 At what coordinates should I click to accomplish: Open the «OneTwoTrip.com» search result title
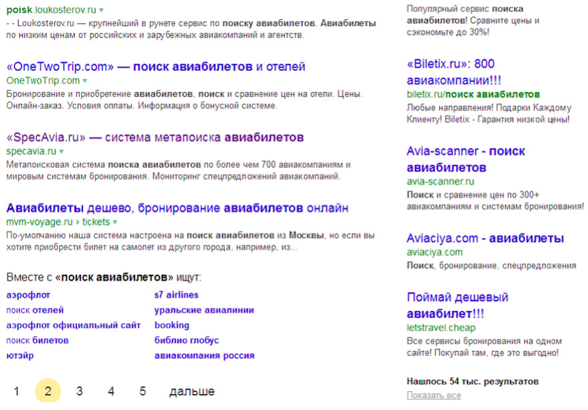(155, 67)
